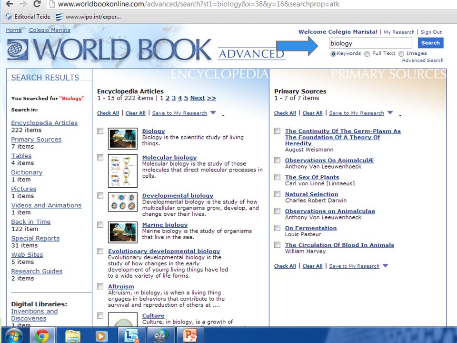Click the Home link
The width and height of the screenshot is (457, 343).
click(x=14, y=30)
